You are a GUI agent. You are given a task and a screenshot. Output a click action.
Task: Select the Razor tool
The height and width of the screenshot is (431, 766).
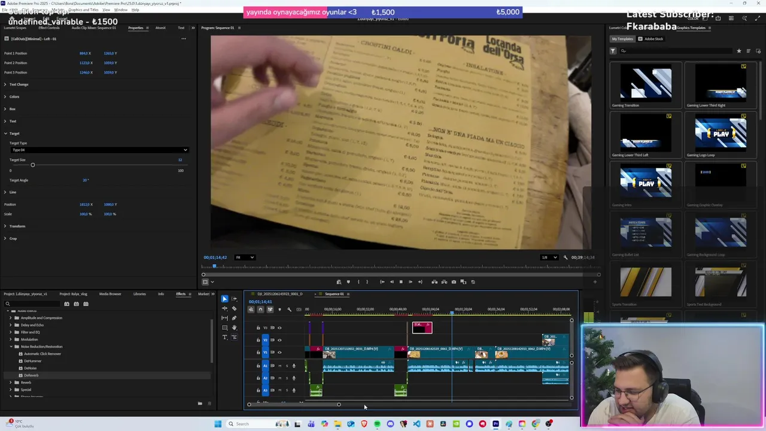click(x=234, y=308)
